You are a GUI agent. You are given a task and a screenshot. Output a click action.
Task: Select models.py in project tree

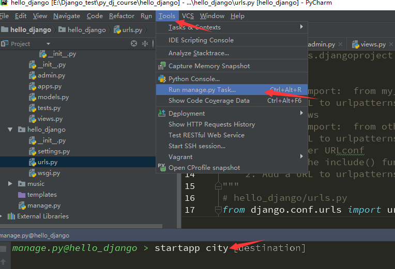[53, 97]
